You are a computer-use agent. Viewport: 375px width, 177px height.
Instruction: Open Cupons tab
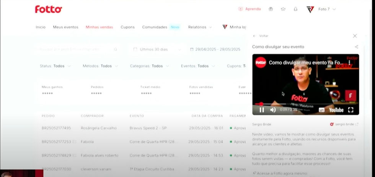point(127,27)
